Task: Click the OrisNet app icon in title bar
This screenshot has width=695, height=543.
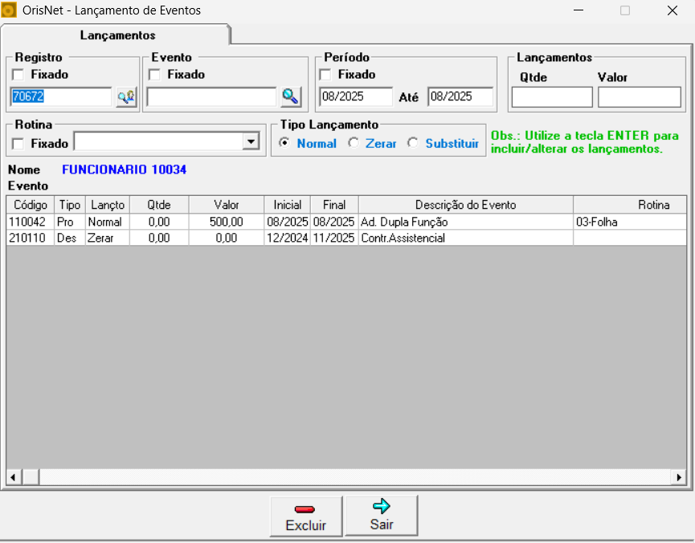Action: [10, 10]
